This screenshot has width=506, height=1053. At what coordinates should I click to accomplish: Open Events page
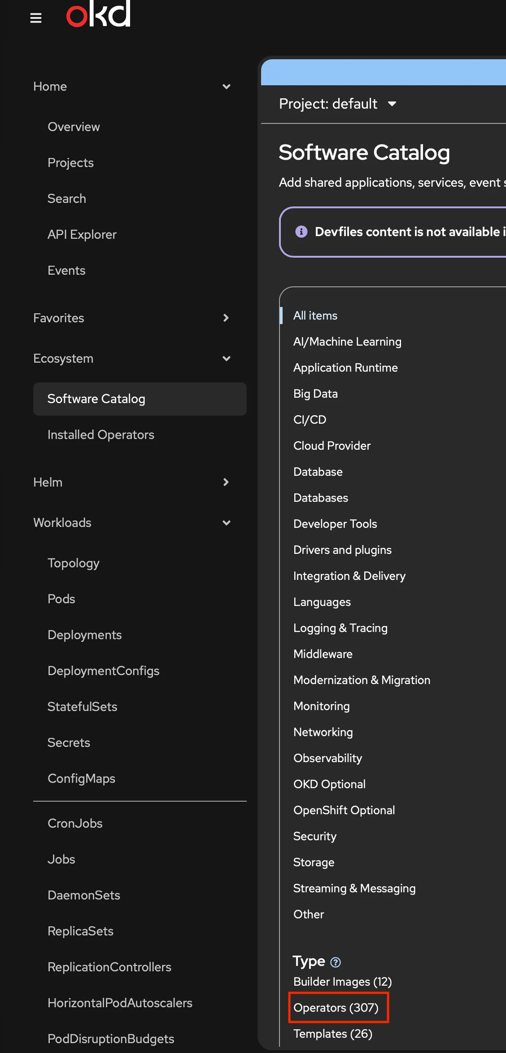pos(66,270)
